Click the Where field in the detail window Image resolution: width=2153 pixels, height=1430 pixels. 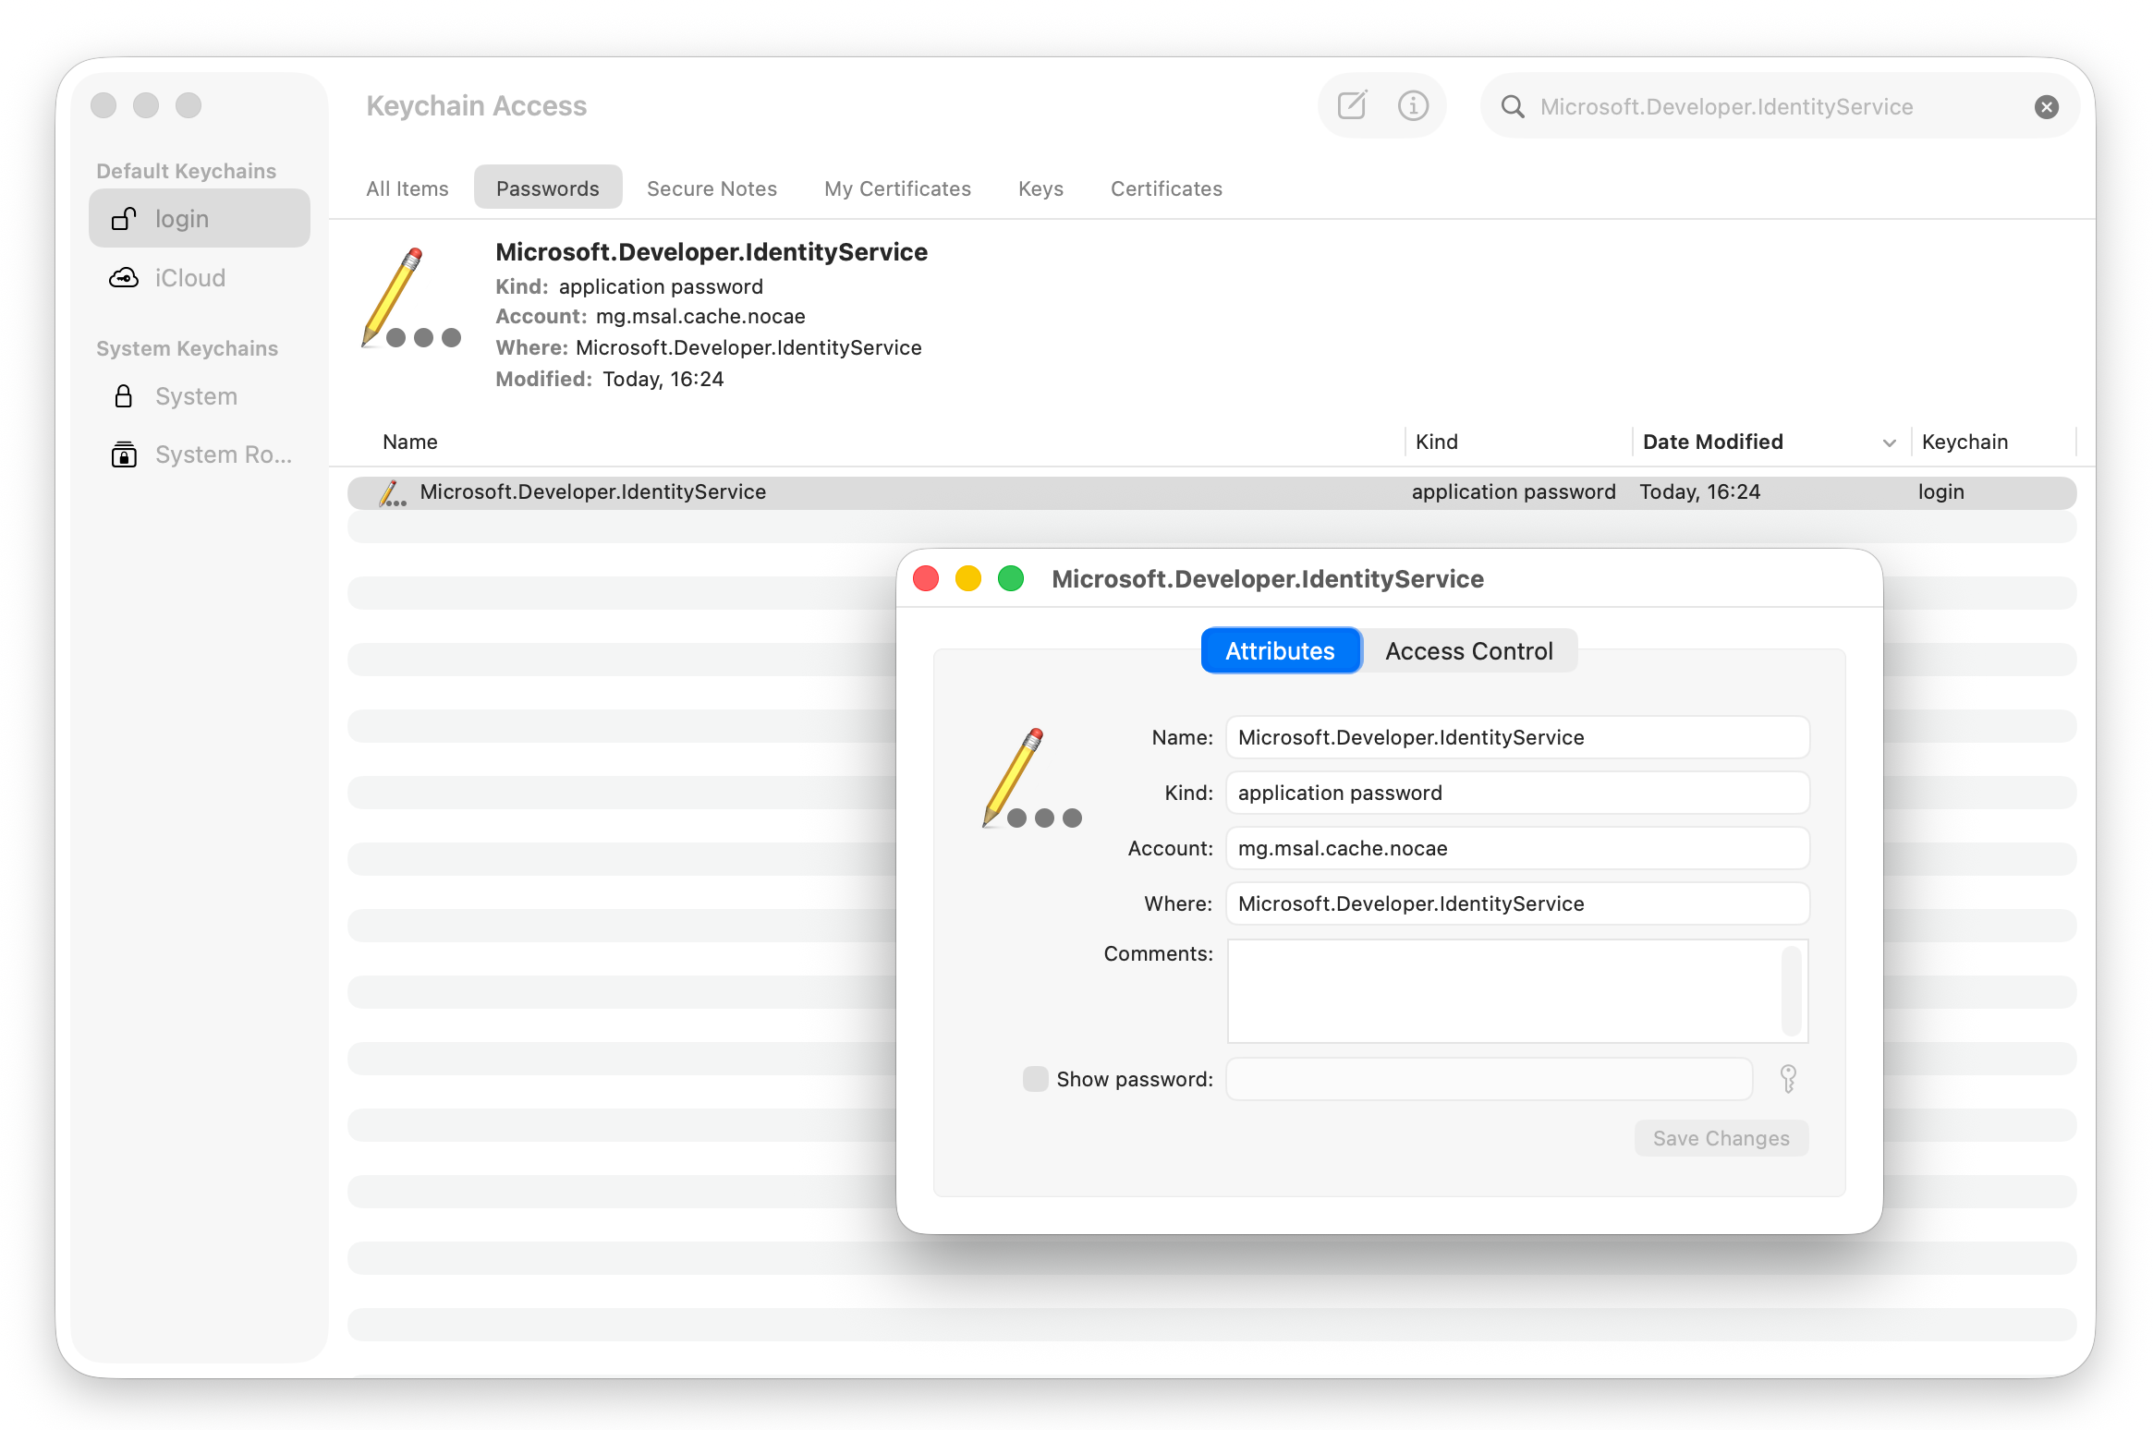point(1516,904)
